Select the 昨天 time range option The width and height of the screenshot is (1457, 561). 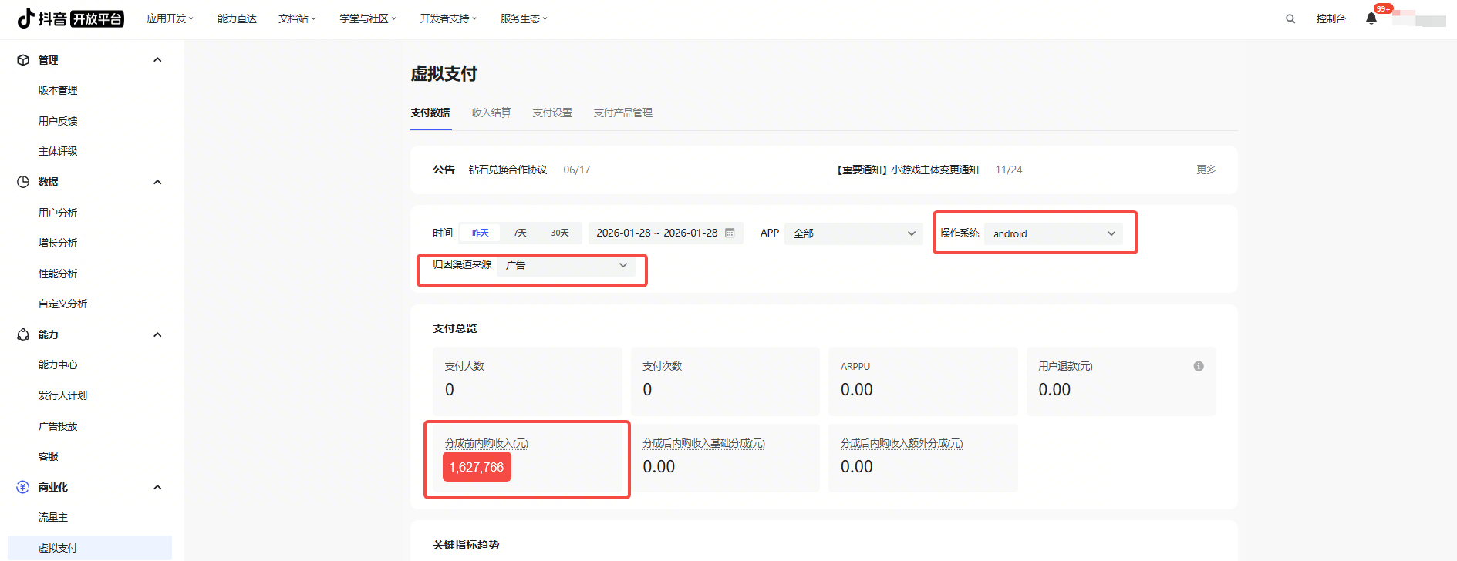[481, 233]
